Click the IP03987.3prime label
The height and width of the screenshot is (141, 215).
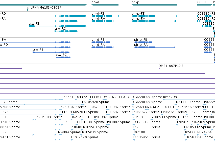click(x=106, y=117)
